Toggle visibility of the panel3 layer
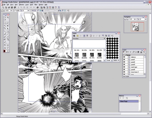 pyautogui.click(x=124, y=65)
